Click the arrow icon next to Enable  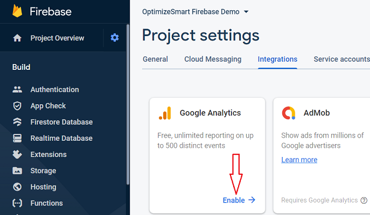pos(252,200)
